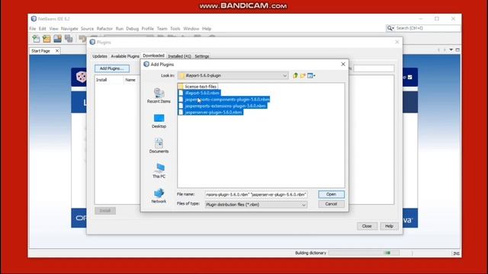Open the Run menu
This screenshot has width=488, height=274.
tap(120, 29)
